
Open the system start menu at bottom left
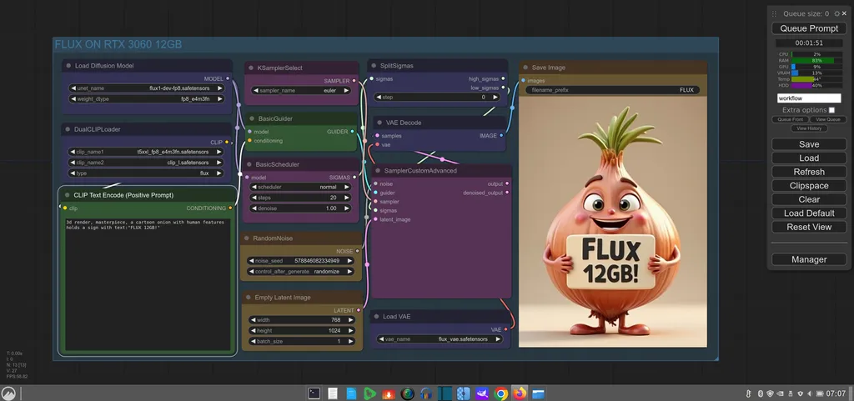pos(8,393)
